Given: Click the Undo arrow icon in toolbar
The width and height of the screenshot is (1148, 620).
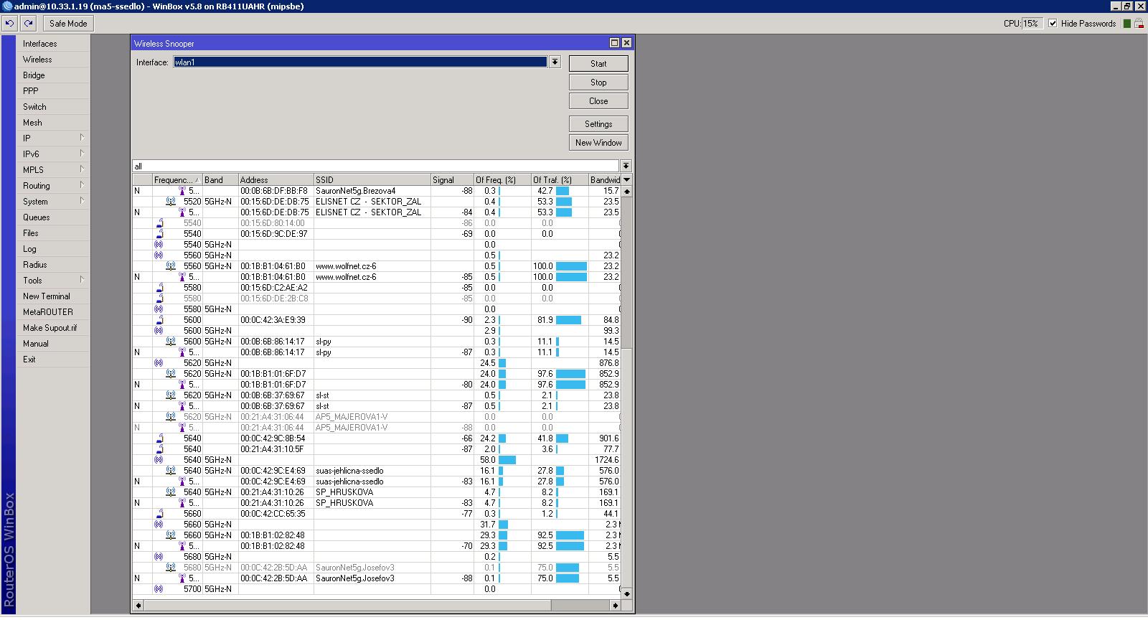Looking at the screenshot, I should pyautogui.click(x=9, y=23).
